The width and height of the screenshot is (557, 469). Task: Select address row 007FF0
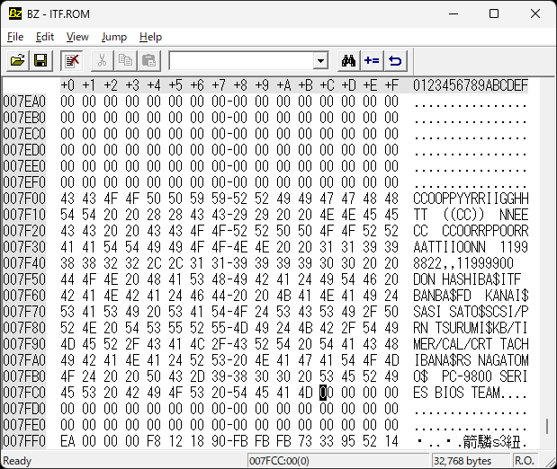point(24,441)
